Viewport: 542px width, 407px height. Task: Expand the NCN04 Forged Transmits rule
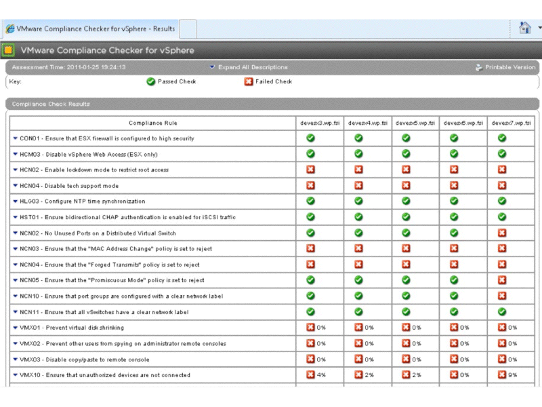[x=15, y=265]
